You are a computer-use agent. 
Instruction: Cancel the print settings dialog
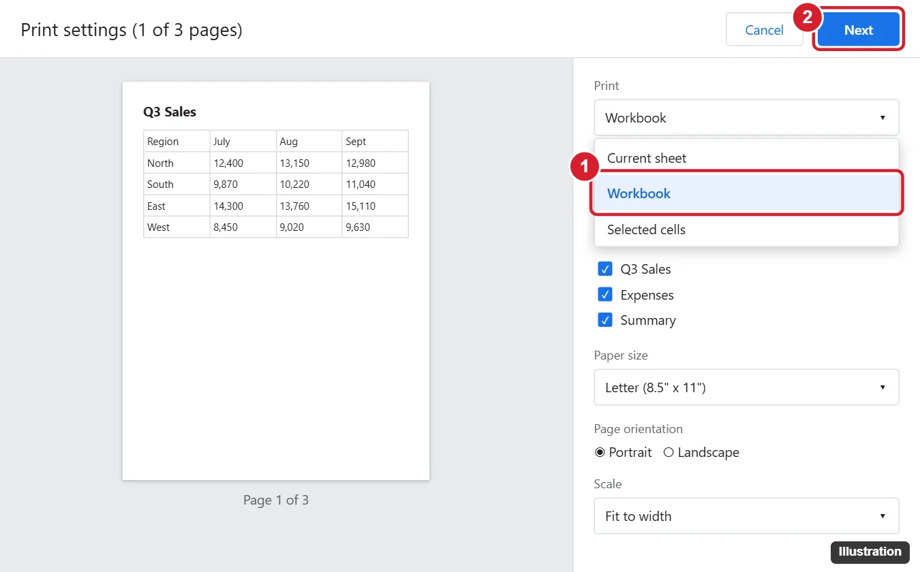click(x=764, y=29)
